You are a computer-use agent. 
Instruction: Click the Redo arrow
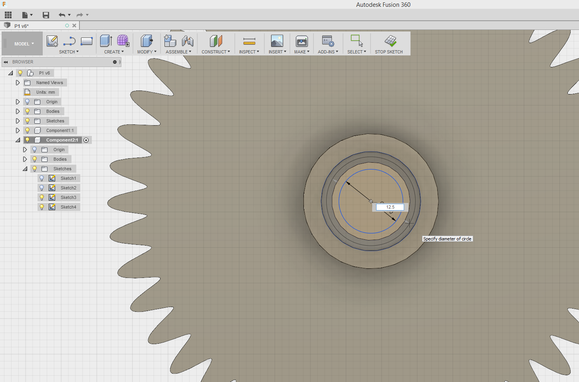pyautogui.click(x=80, y=15)
